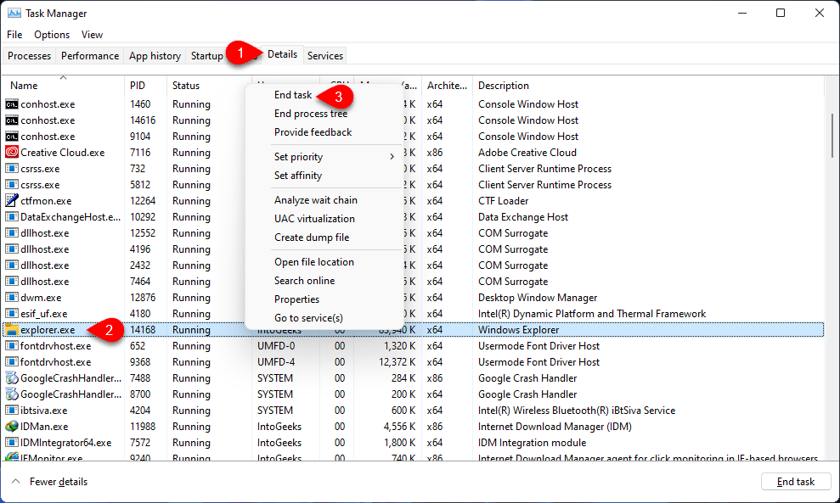Image resolution: width=840 pixels, height=503 pixels.
Task: Click the End task button at bottom
Action: coord(796,482)
